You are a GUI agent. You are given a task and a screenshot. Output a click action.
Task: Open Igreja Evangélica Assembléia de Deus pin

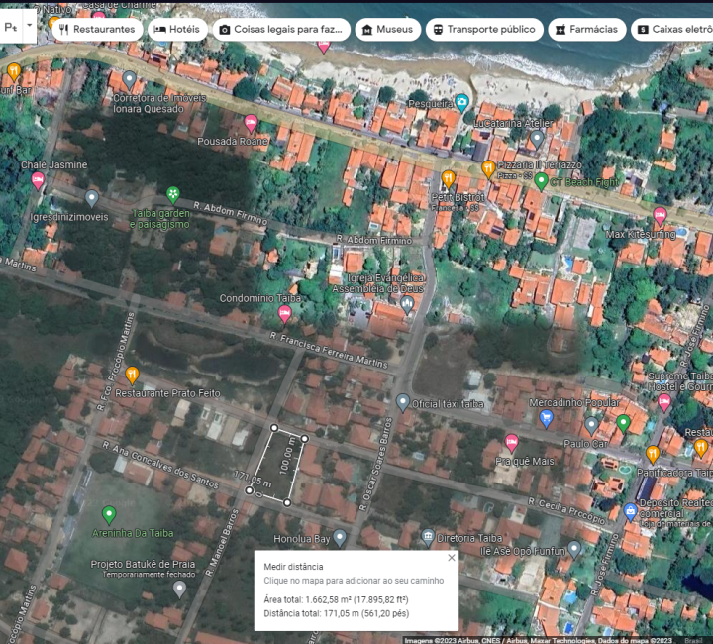(x=407, y=305)
